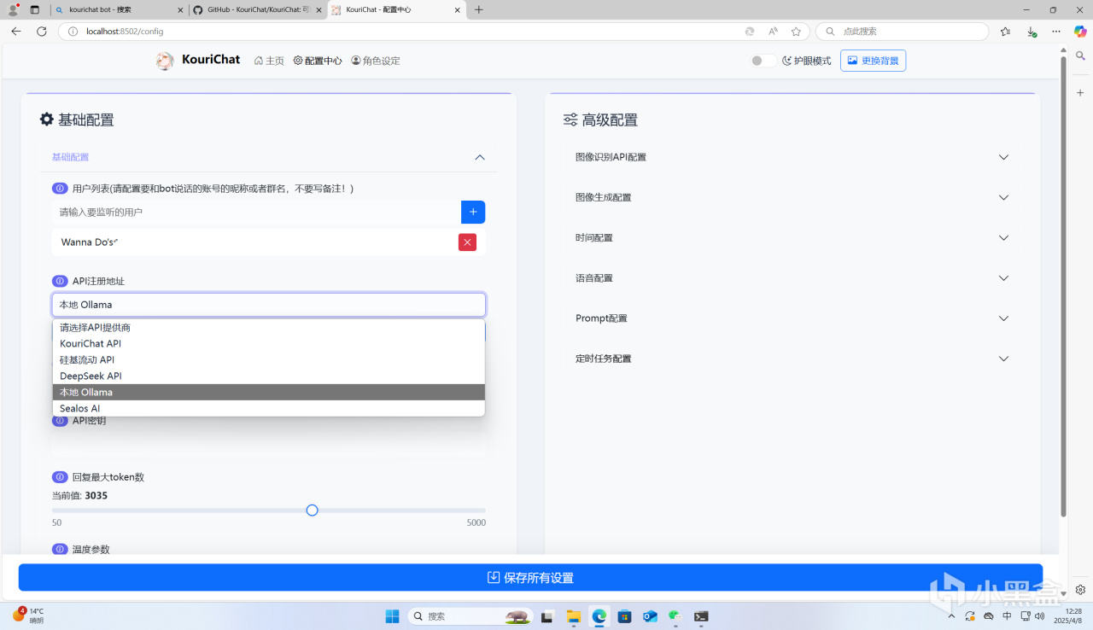Click 更换背景 button
The height and width of the screenshot is (630, 1093).
(x=873, y=61)
